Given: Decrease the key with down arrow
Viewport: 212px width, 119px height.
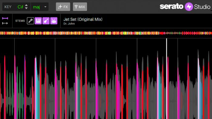Looking at the screenshot, I should click(x=26, y=8).
